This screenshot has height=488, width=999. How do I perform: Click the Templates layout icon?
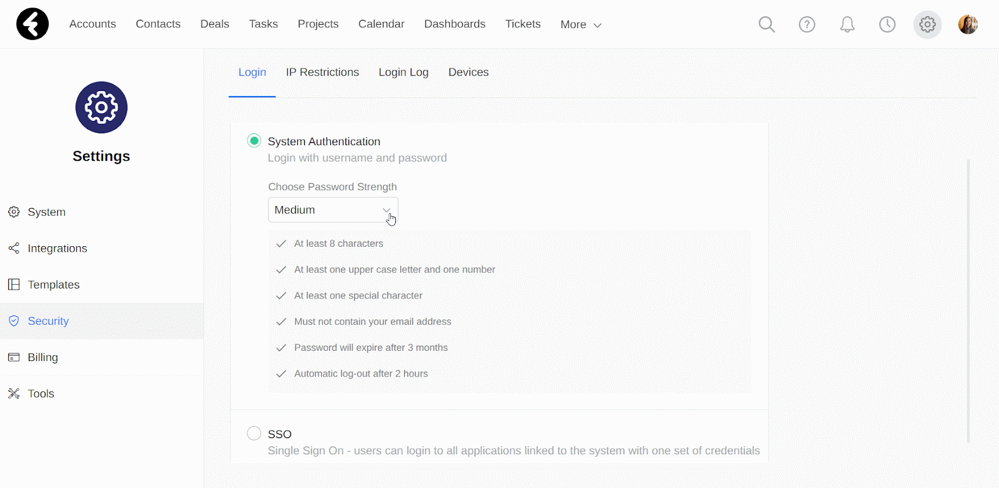pyautogui.click(x=14, y=284)
